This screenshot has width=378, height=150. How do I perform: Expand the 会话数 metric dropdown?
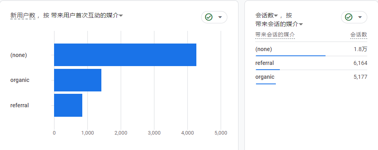(266, 15)
